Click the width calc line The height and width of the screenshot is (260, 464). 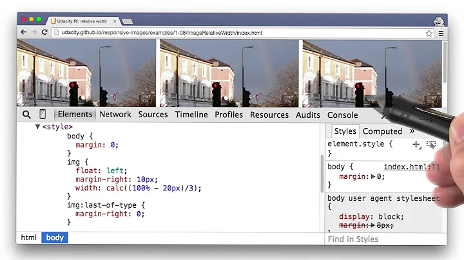(x=138, y=188)
